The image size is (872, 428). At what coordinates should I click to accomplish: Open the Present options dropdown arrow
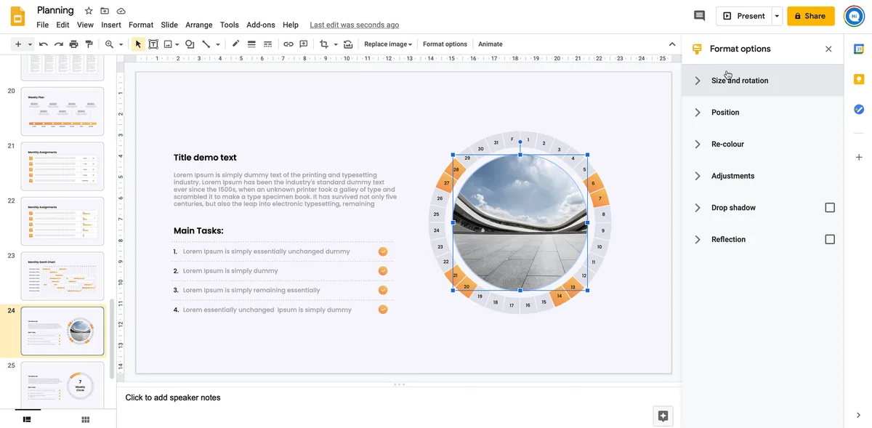tap(777, 16)
